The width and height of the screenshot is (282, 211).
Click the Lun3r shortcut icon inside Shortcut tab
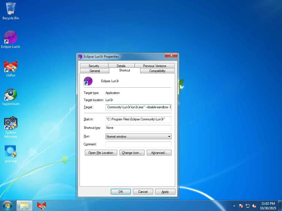point(88,81)
